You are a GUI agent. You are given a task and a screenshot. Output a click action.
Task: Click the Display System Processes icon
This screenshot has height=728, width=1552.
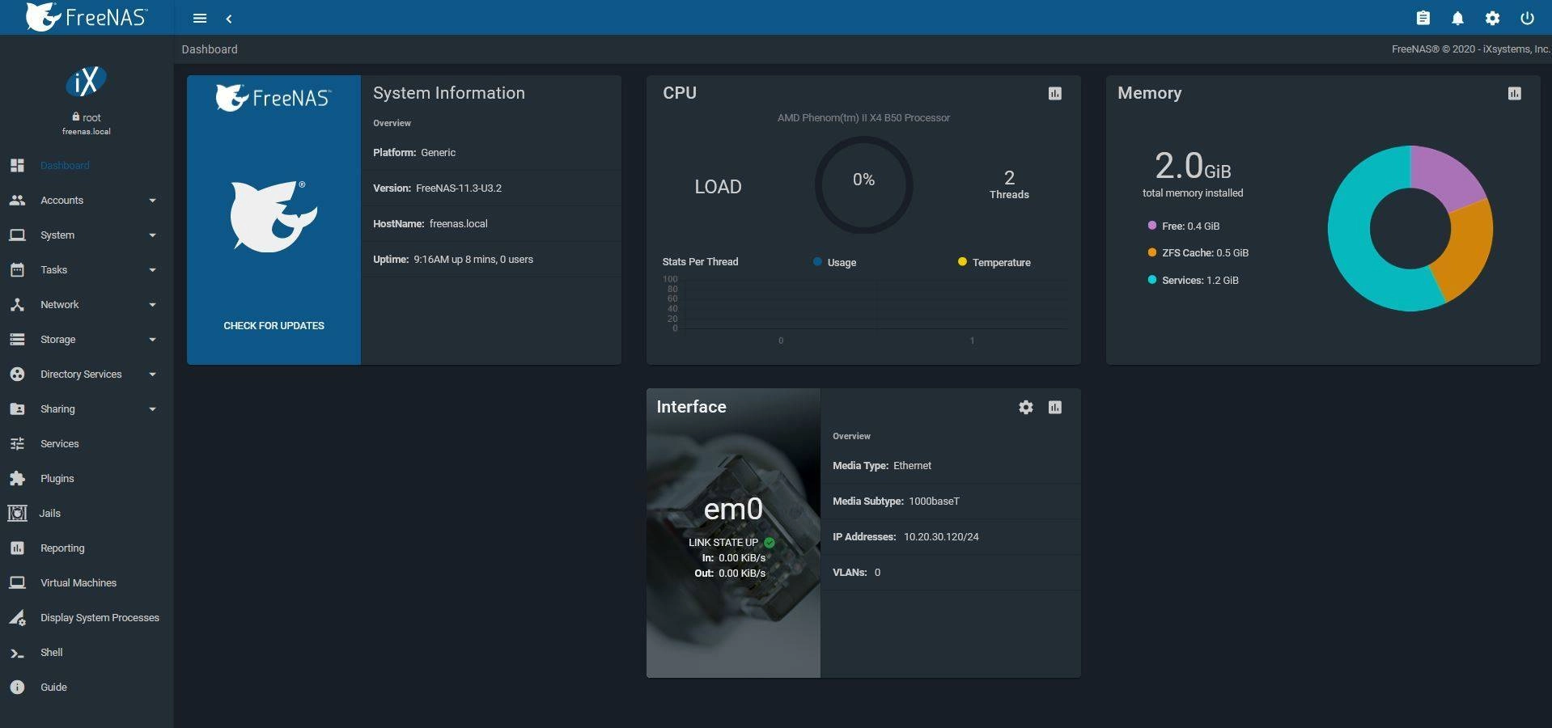coord(17,617)
